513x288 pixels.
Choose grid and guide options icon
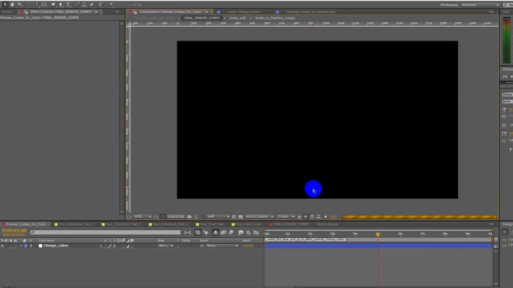click(156, 217)
